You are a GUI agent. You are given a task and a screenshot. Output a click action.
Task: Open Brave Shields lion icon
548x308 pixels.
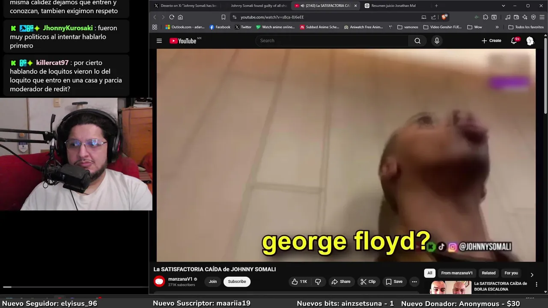pos(444,17)
